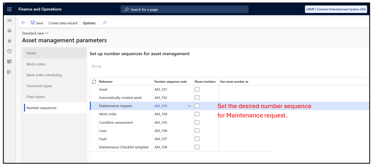Expand the Standard view selector

[35, 33]
